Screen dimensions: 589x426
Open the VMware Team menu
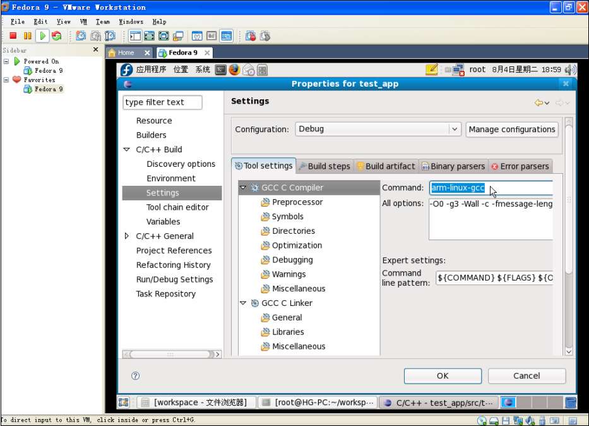click(102, 21)
